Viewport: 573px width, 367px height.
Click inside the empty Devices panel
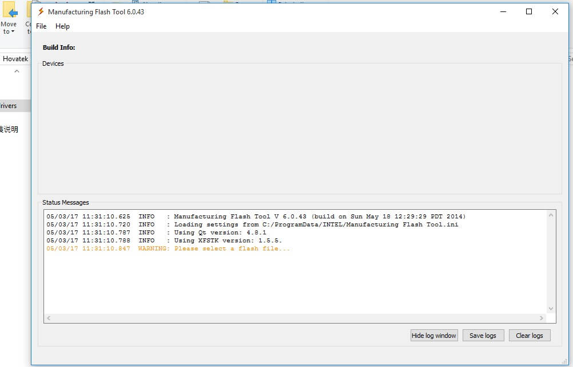[x=299, y=129]
